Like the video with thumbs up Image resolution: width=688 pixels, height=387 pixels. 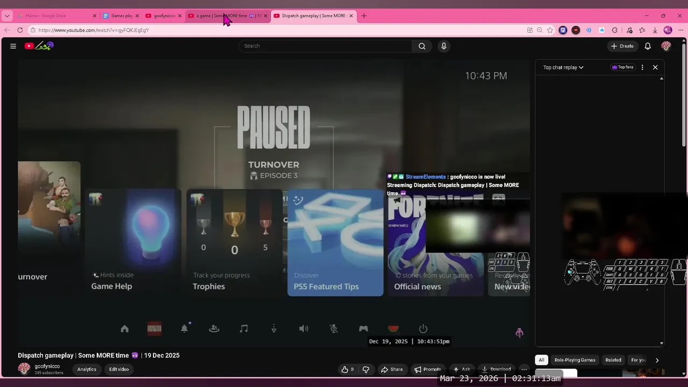[x=347, y=369]
